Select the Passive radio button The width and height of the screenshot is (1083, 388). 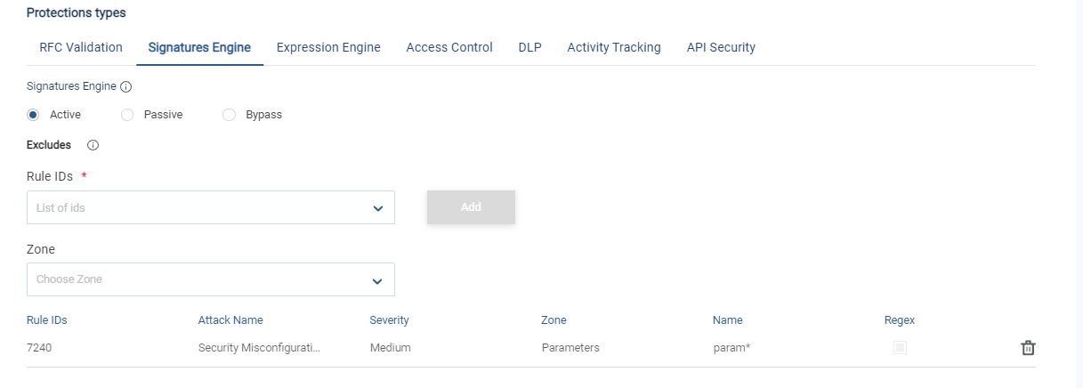127,115
